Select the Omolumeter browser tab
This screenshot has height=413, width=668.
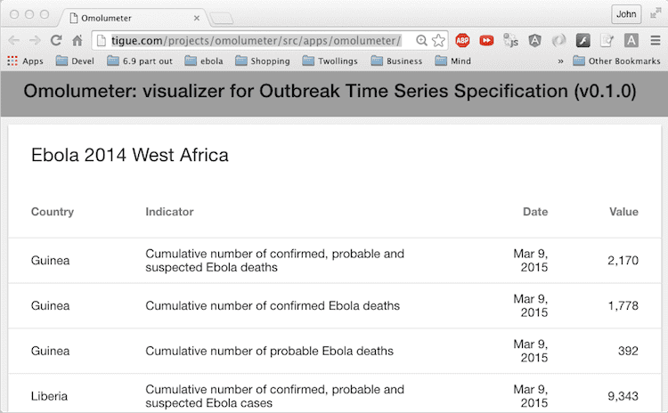pos(134,18)
